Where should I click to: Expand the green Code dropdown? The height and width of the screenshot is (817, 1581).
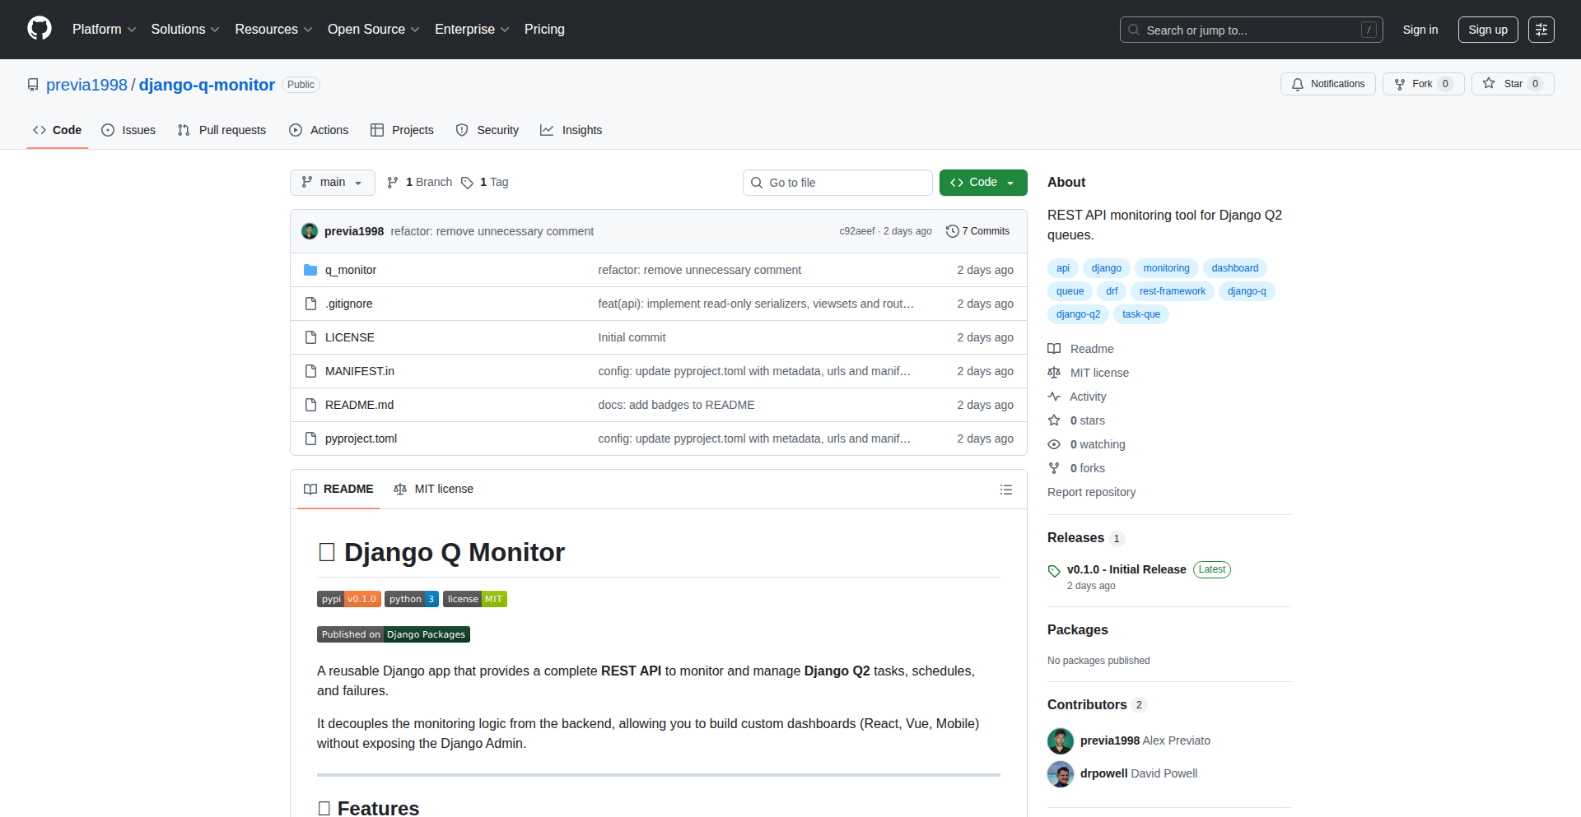tap(982, 183)
